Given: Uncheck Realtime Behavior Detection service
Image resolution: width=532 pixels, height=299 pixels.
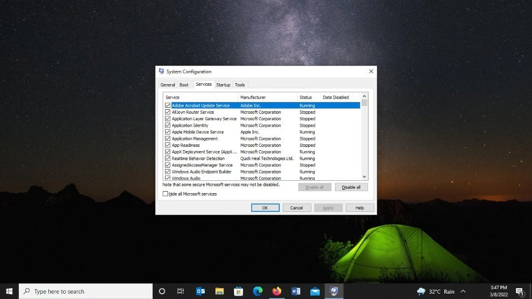Looking at the screenshot, I should pos(167,159).
